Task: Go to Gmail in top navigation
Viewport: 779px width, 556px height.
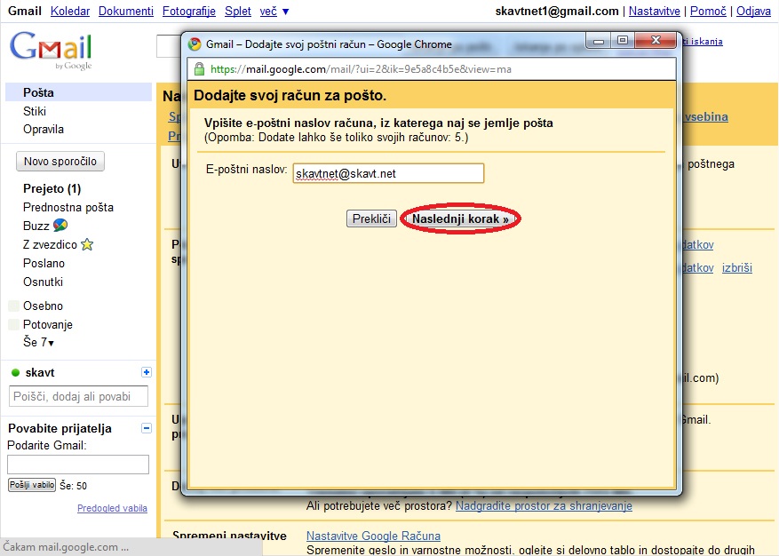Action: tap(25, 11)
